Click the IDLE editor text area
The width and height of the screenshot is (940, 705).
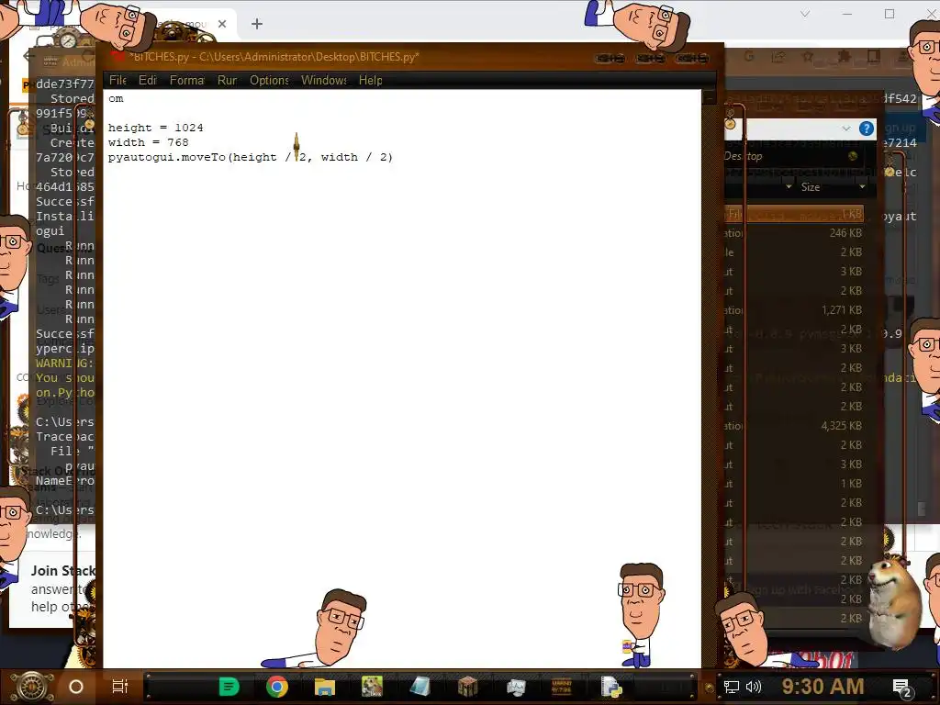pyautogui.click(x=402, y=379)
